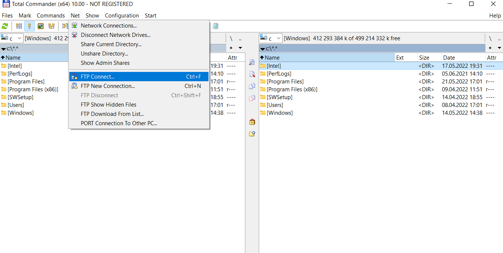Choose Network Connections... from Net menu
Image resolution: width=503 pixels, height=253 pixels.
tap(139, 26)
